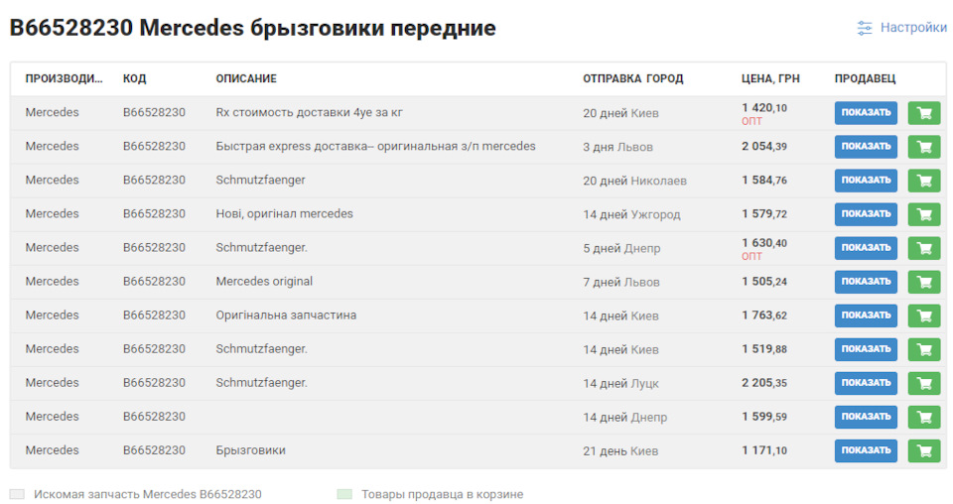Click the '14 дней Ужгород' delivery cell
The height and width of the screenshot is (504, 953).
(x=631, y=214)
